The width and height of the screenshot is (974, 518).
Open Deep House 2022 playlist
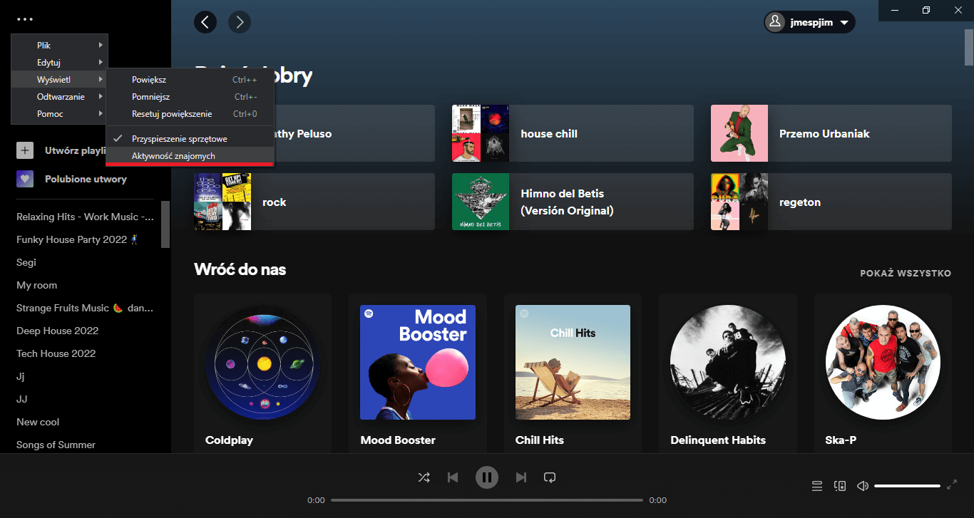(x=58, y=331)
